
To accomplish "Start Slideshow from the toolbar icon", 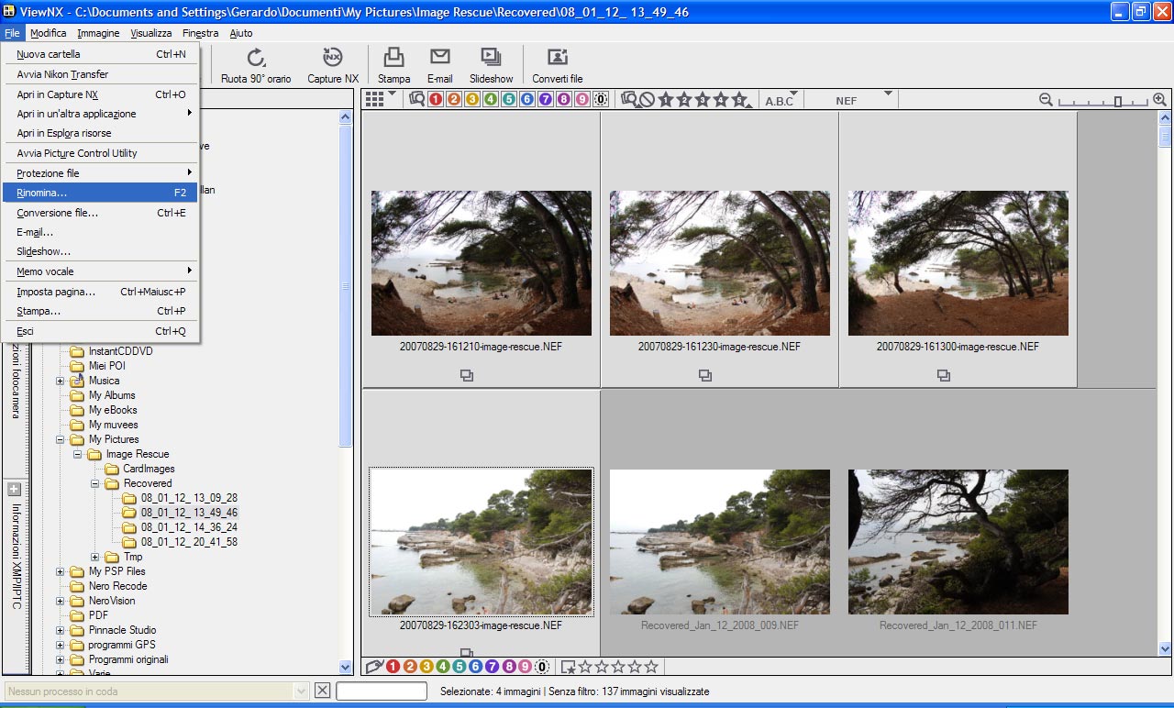I will [492, 58].
